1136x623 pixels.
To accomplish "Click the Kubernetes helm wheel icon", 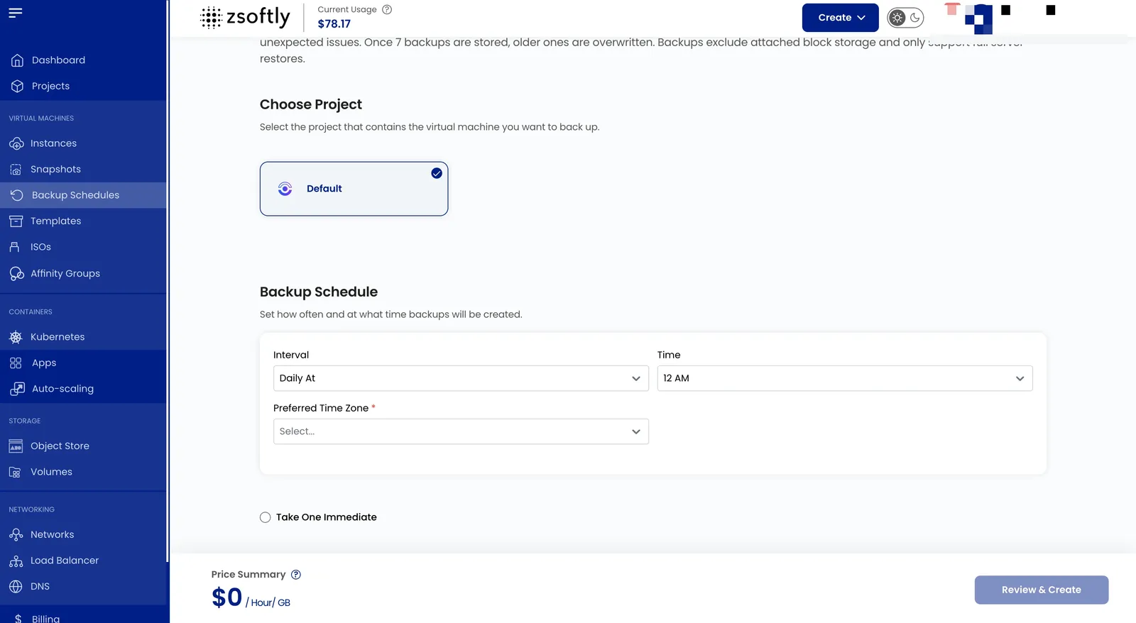I will (x=16, y=337).
